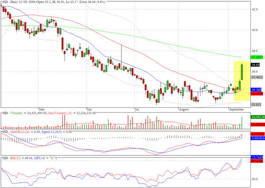Click the HD Daily chart title text

53,2
